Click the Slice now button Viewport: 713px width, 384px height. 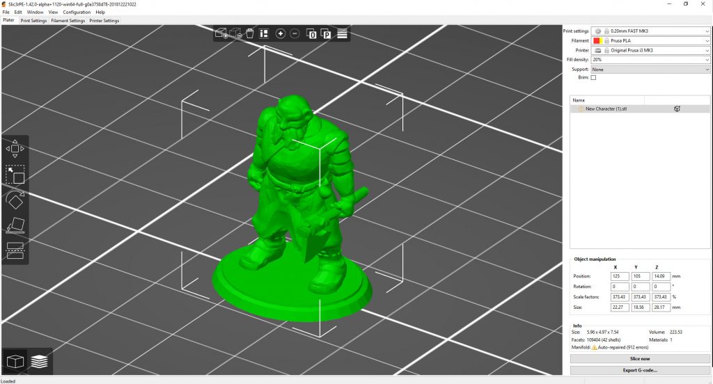click(x=640, y=359)
